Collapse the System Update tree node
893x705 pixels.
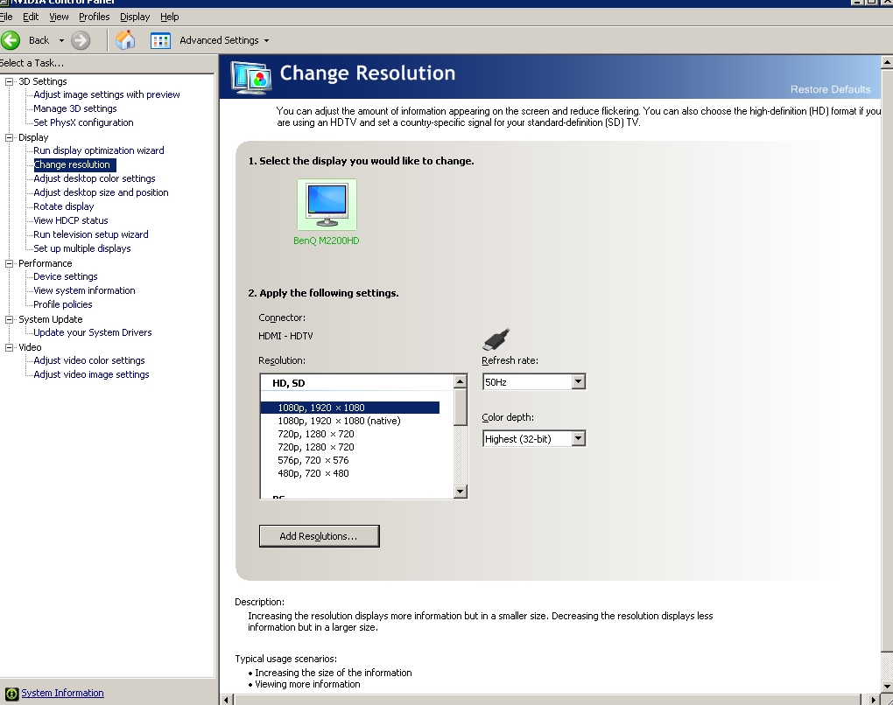tap(9, 319)
